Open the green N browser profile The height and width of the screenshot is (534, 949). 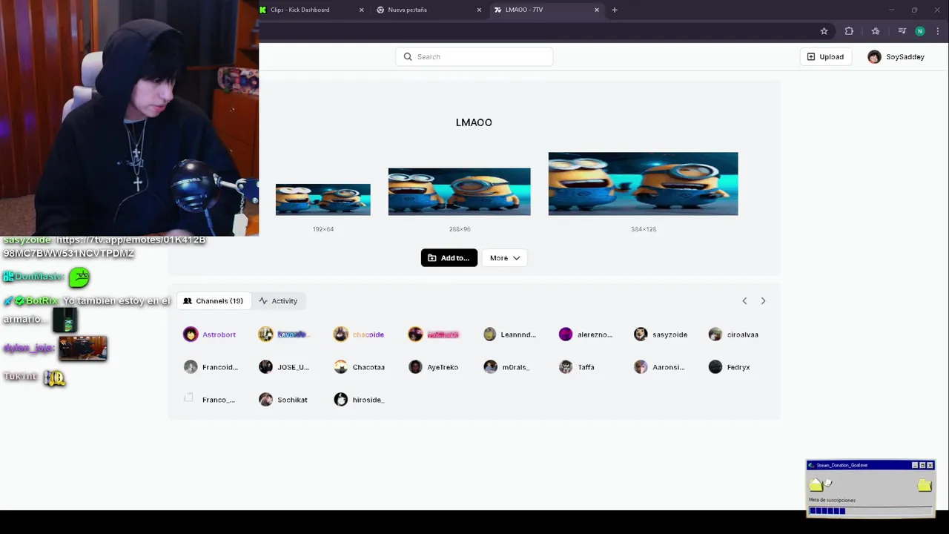point(920,31)
